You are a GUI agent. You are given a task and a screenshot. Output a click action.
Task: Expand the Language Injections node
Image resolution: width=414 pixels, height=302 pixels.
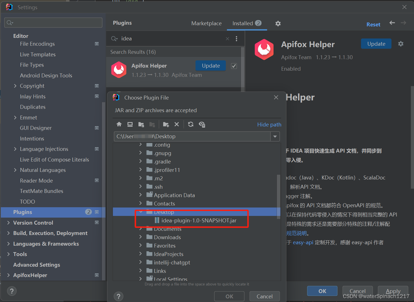click(15, 149)
